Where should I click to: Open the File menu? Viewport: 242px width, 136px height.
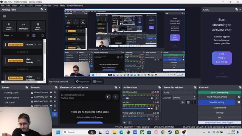3,6
